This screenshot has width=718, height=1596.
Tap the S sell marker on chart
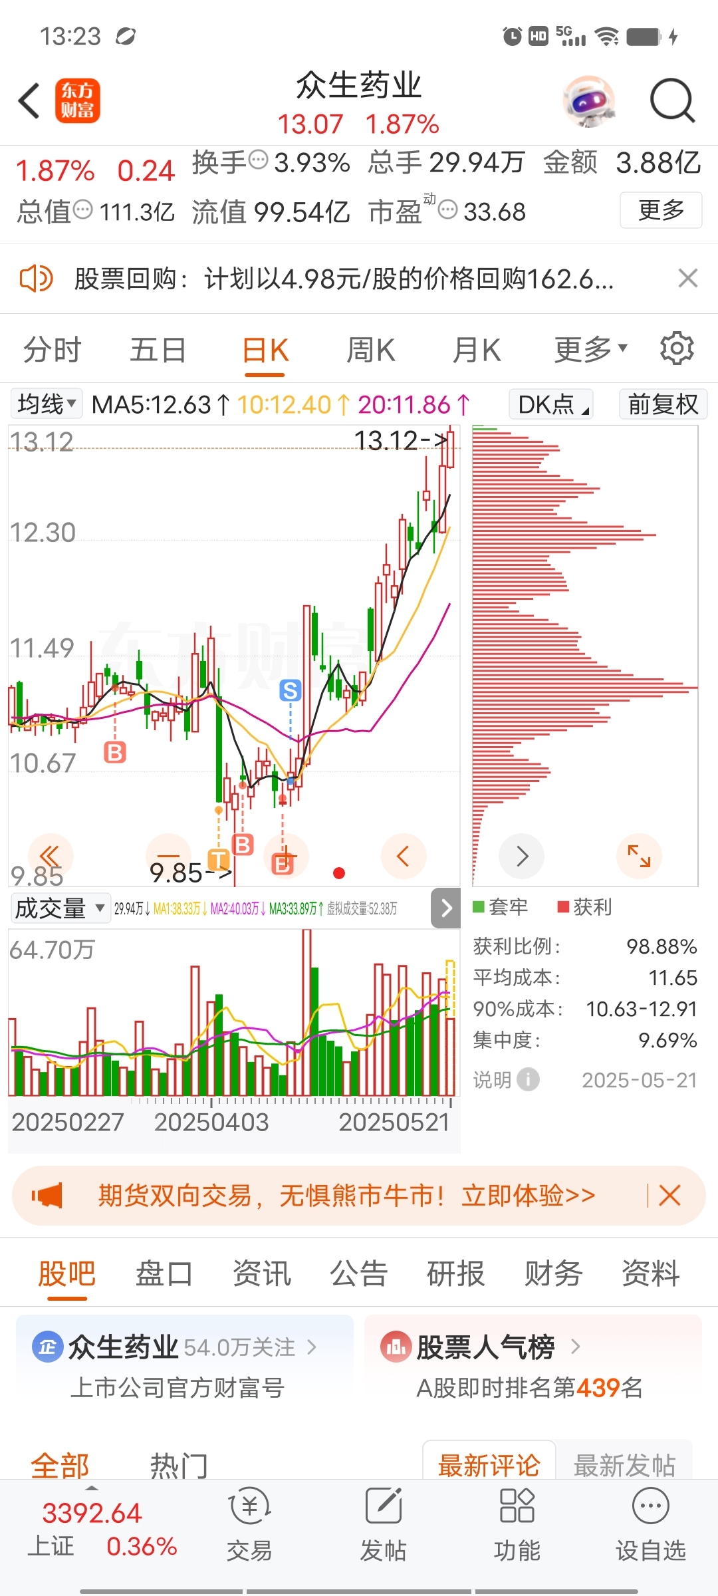click(x=290, y=690)
